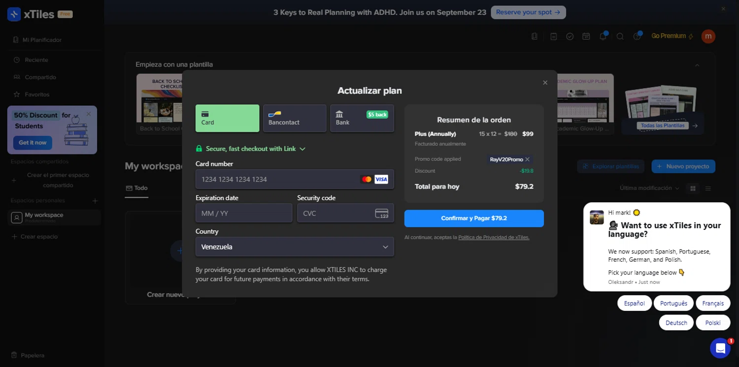Click the Explorar plantillas button
Viewport: 739px width, 367px height.
(x=611, y=166)
